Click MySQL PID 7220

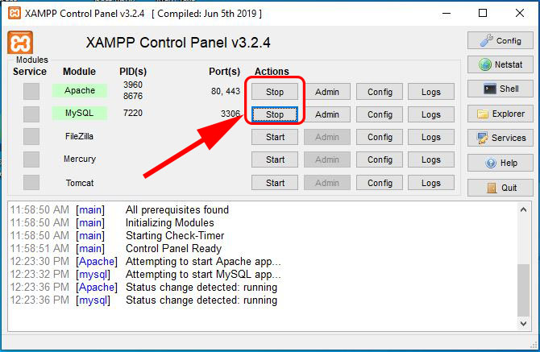click(133, 113)
